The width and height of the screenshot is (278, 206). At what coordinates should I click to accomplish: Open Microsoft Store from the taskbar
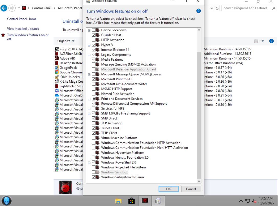point(131,201)
